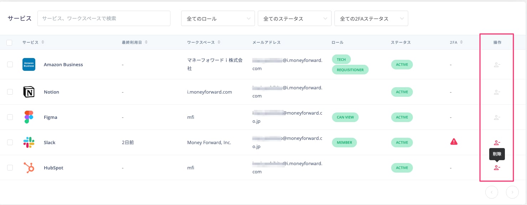The width and height of the screenshot is (527, 205).
Task: Click ACTIVE status badge in Slack row
Action: tap(402, 142)
